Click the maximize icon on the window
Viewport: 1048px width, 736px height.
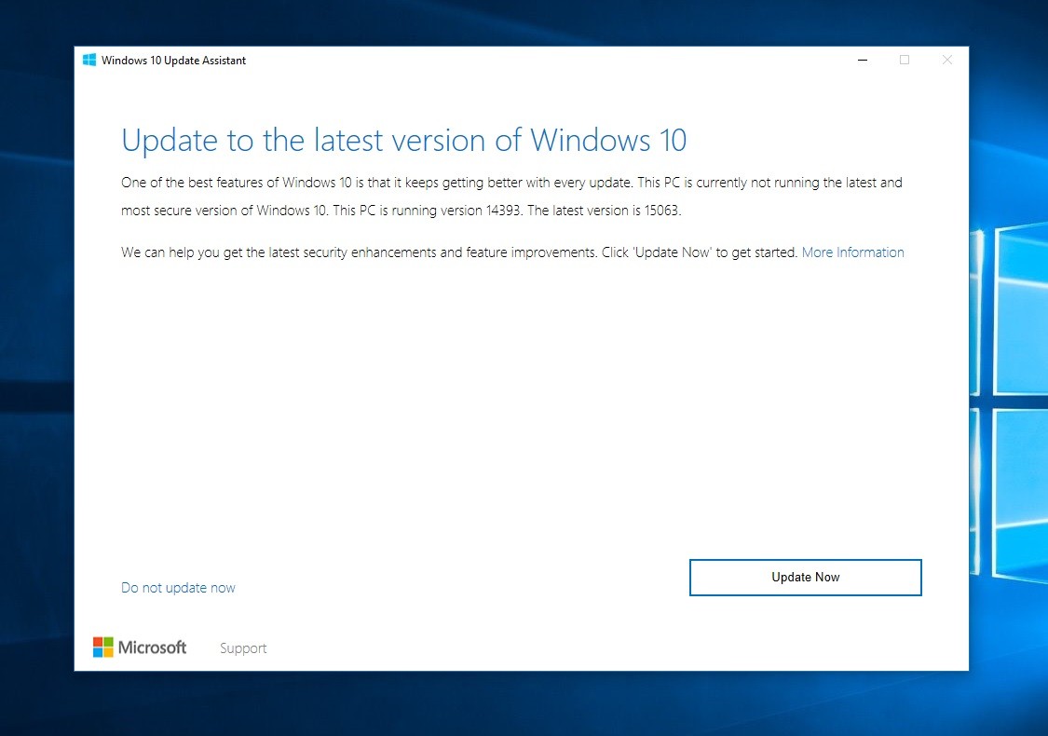pyautogui.click(x=905, y=59)
